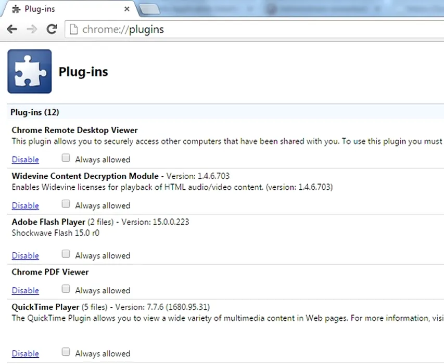Screen dimensions: 444x364
Task: Disable Widevine Content Decryption Module
Action: click(25, 205)
